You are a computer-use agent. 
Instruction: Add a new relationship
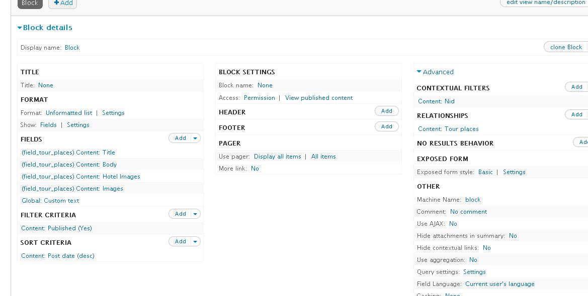point(576,114)
